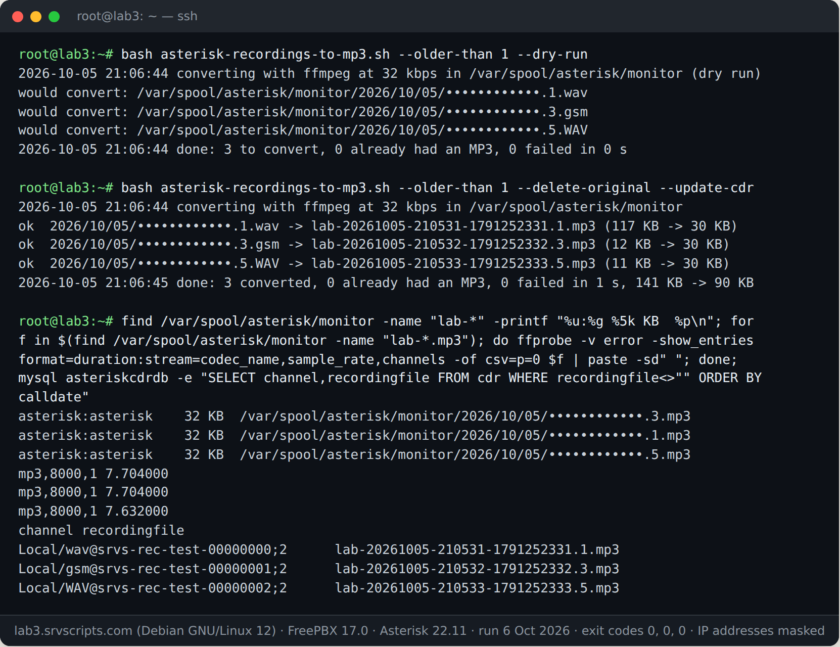Click the mysql asteriskcdrdb SELECT command line
The image size is (840, 647).
tap(390, 378)
